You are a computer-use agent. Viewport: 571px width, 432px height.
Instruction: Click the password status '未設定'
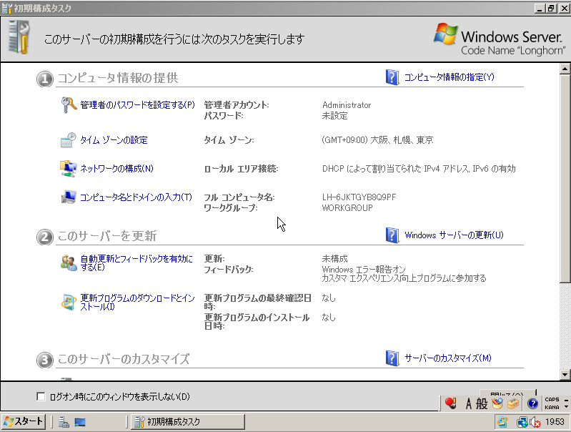334,116
